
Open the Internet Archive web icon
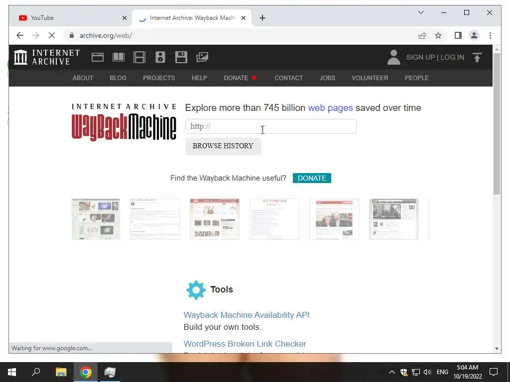pyautogui.click(x=98, y=57)
